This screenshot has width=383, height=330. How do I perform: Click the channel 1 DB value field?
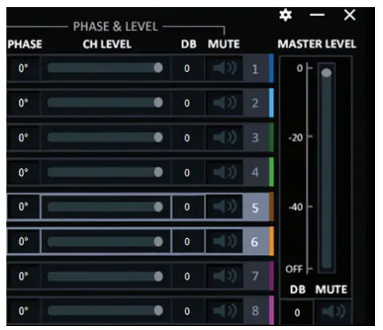click(x=188, y=68)
